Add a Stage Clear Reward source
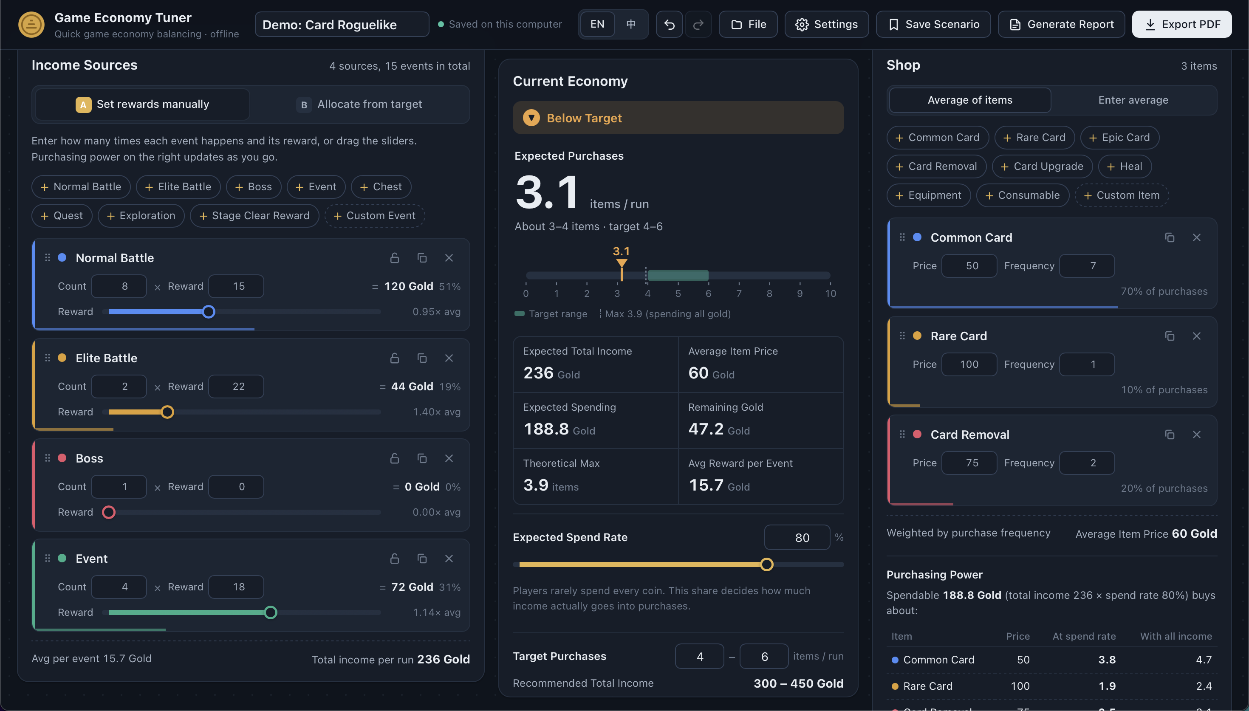 254,216
